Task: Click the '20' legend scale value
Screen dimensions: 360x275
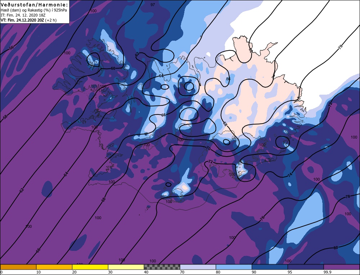Action: point(74,272)
